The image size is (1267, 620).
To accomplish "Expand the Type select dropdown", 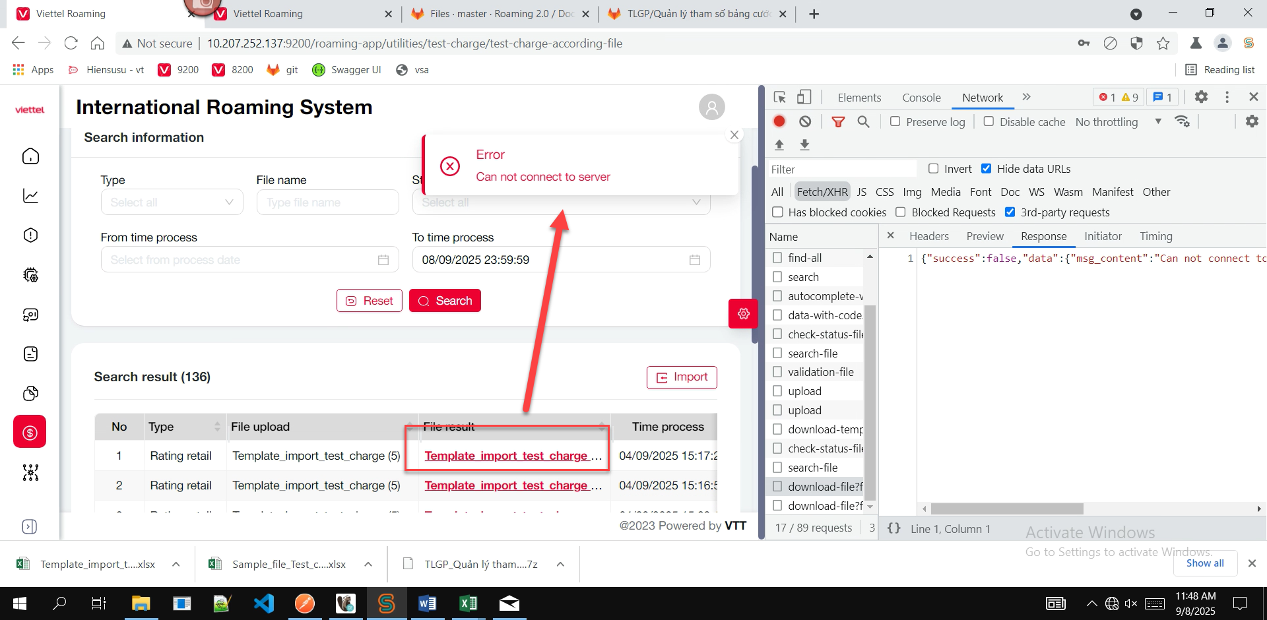I will coord(172,202).
